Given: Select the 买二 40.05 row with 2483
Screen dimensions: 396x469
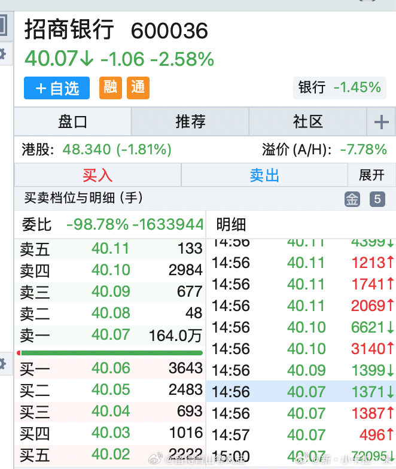Looking at the screenshot, I should (110, 390).
